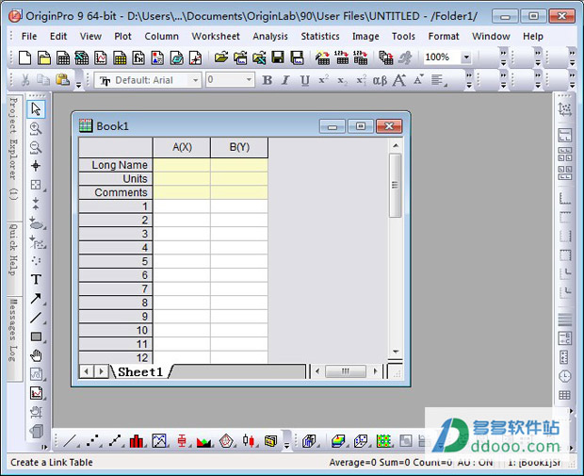The height and width of the screenshot is (476, 584).
Task: Click the Cut scissors icon
Action: (x=25, y=80)
